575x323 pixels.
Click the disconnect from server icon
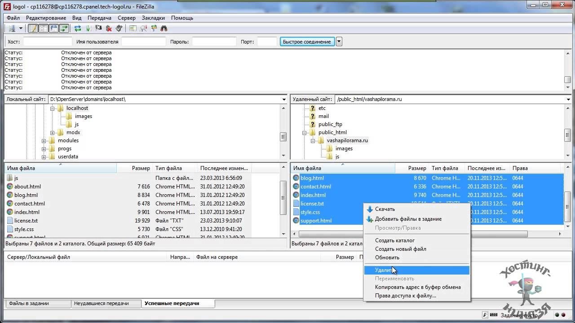point(109,28)
